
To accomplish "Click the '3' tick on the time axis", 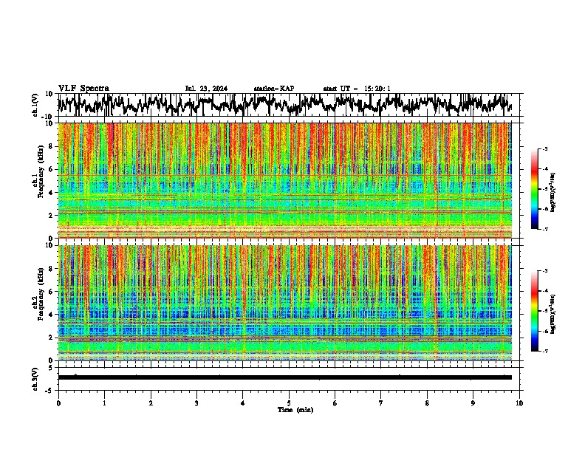I will click(196, 403).
